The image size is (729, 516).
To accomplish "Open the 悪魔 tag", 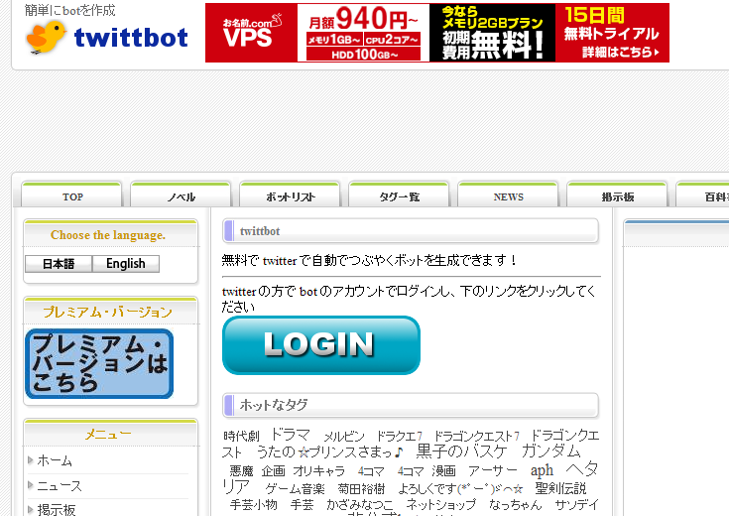I will (x=241, y=471).
